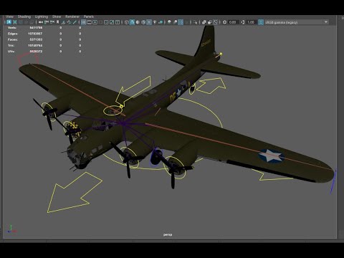Open the Panels menu

point(89,16)
